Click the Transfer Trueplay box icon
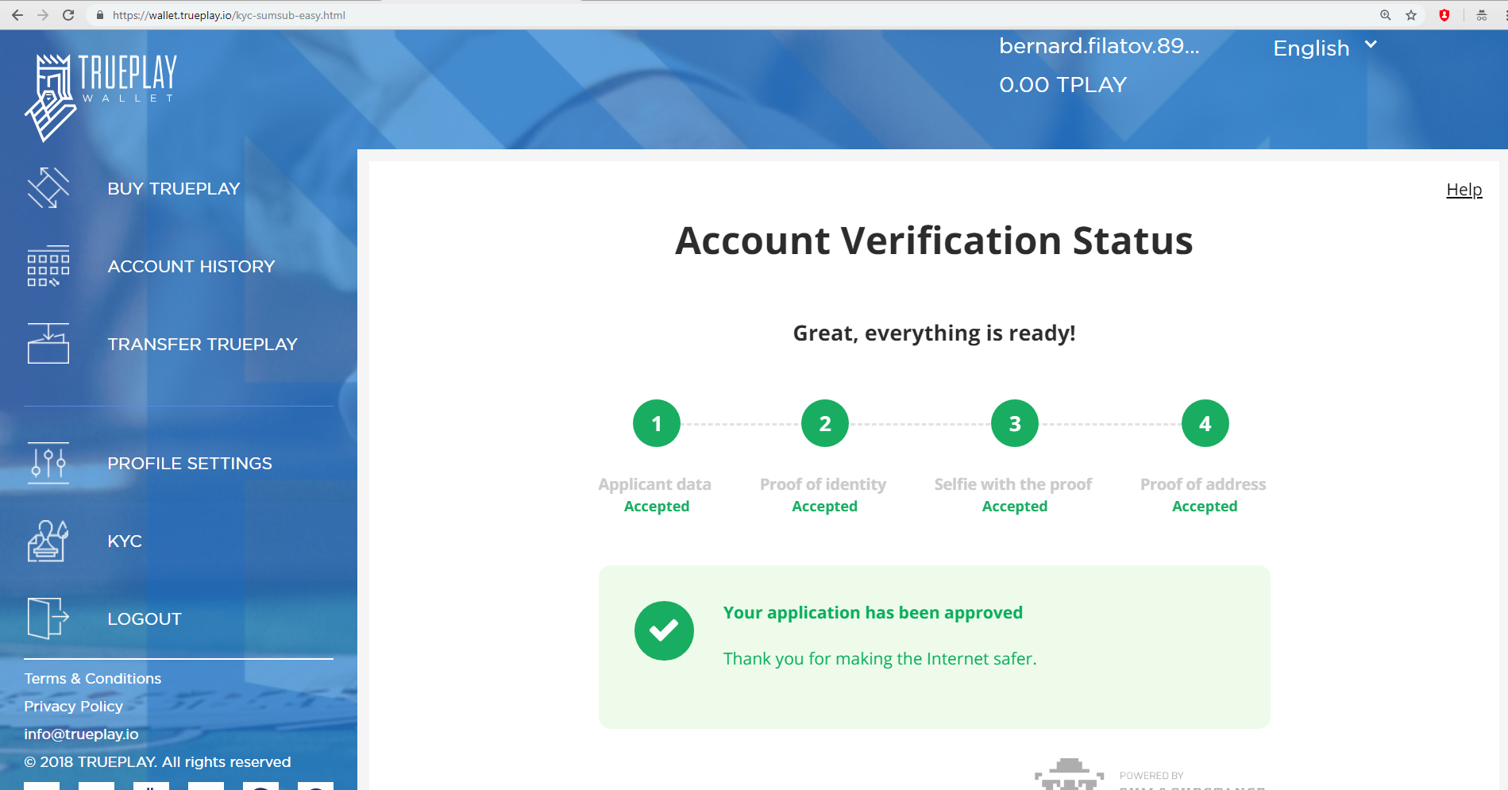Screen dimensions: 1508x790 pos(48,344)
